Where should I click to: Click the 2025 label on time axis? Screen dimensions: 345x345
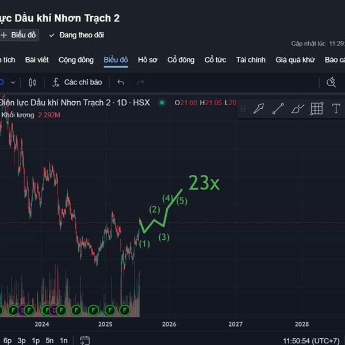click(105, 324)
